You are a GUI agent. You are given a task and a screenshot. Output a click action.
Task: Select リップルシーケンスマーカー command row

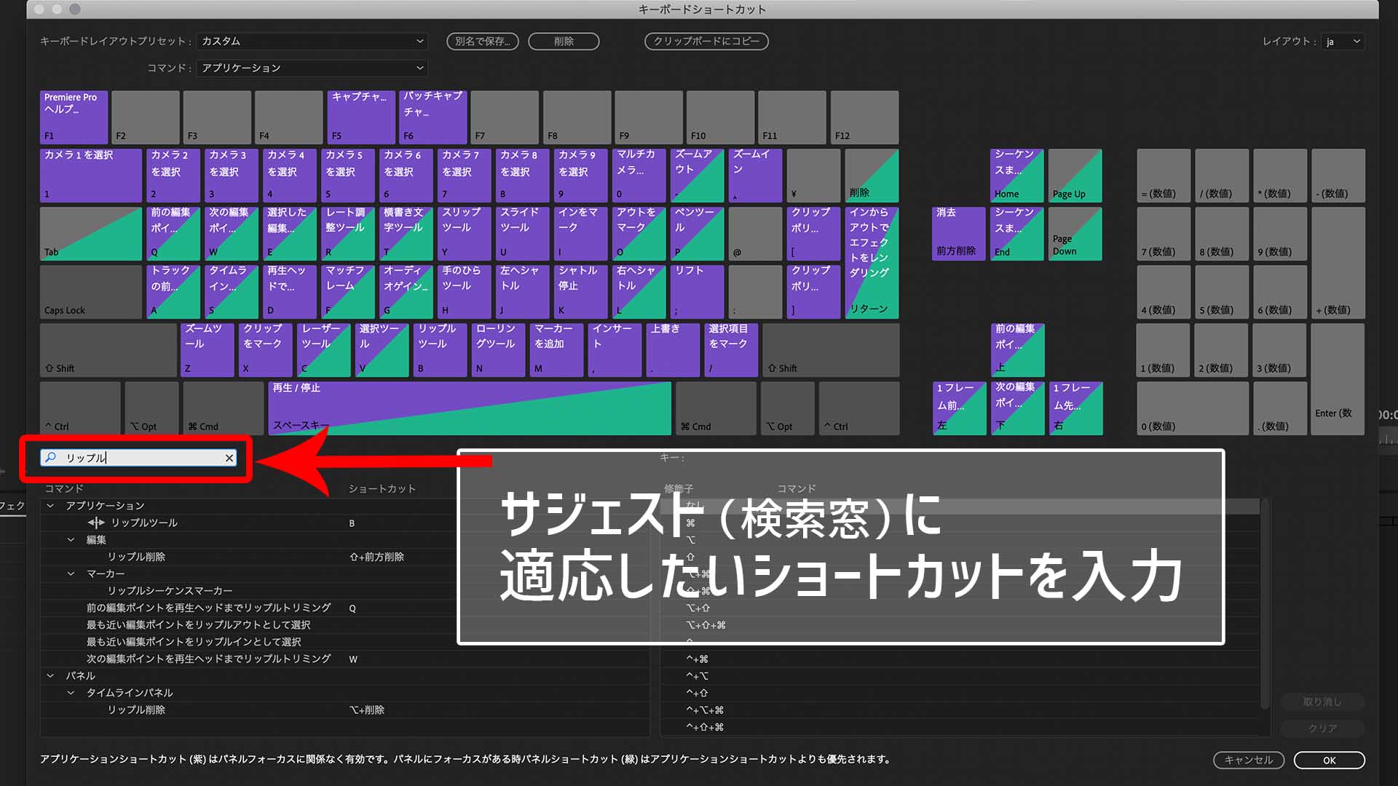[344, 590]
